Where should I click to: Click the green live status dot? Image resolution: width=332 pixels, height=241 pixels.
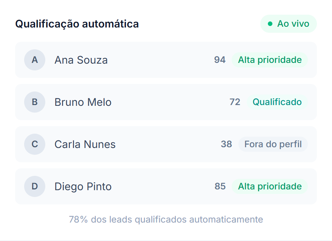[x=269, y=23]
